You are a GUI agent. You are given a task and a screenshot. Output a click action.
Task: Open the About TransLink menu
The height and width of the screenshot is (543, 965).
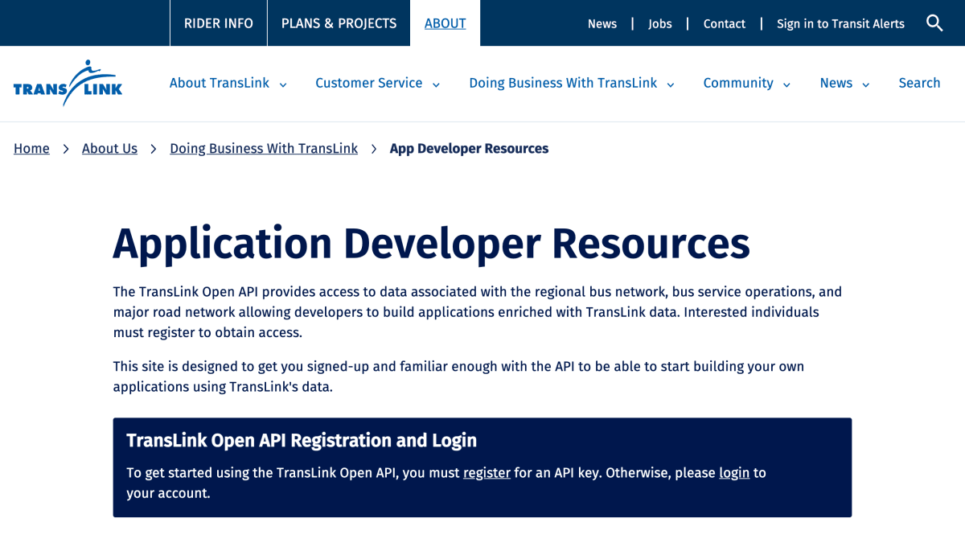(220, 83)
